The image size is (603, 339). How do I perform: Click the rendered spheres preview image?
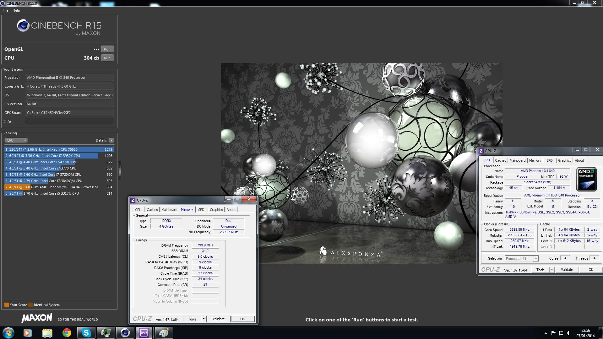[361, 163]
